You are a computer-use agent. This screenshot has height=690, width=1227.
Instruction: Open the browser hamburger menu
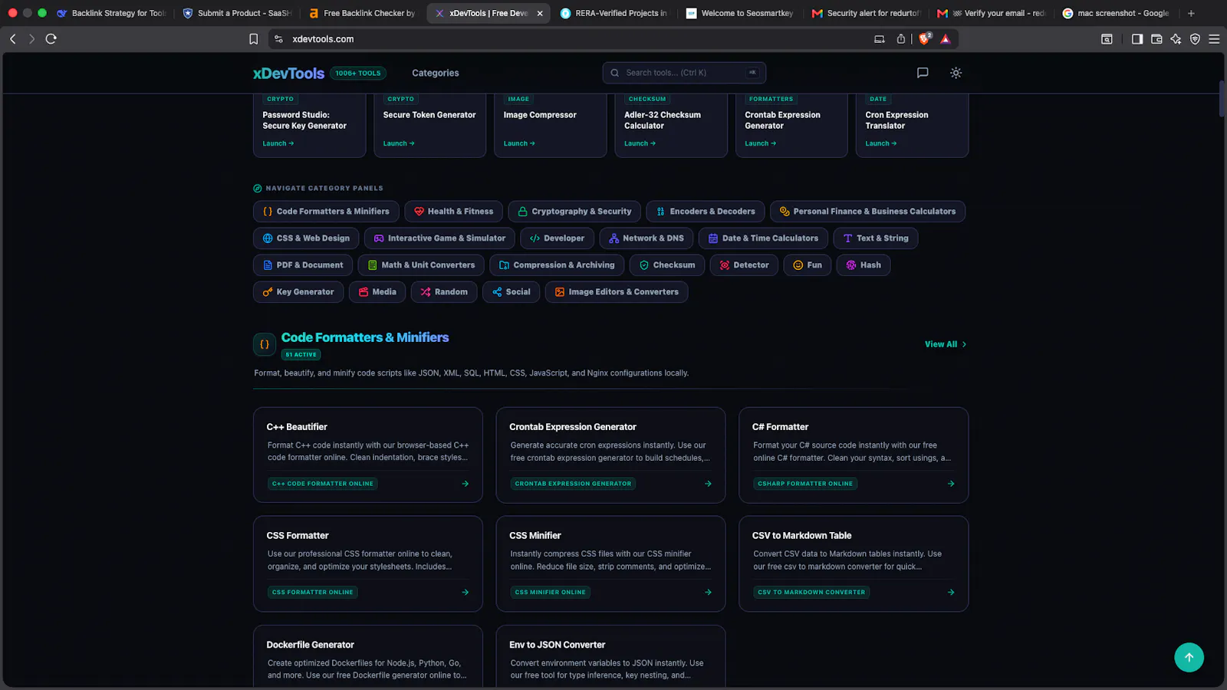(1214, 39)
